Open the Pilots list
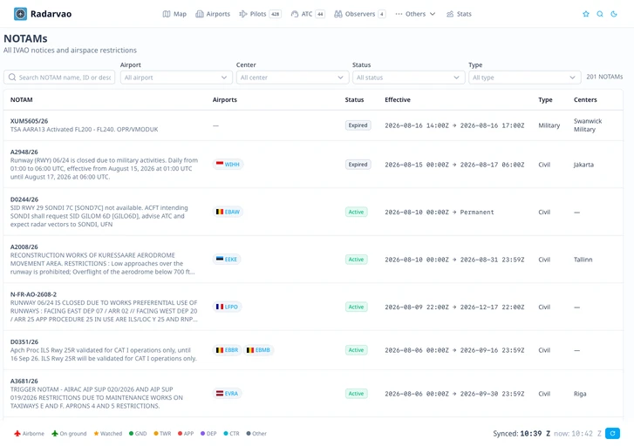634x446 pixels. click(x=260, y=14)
